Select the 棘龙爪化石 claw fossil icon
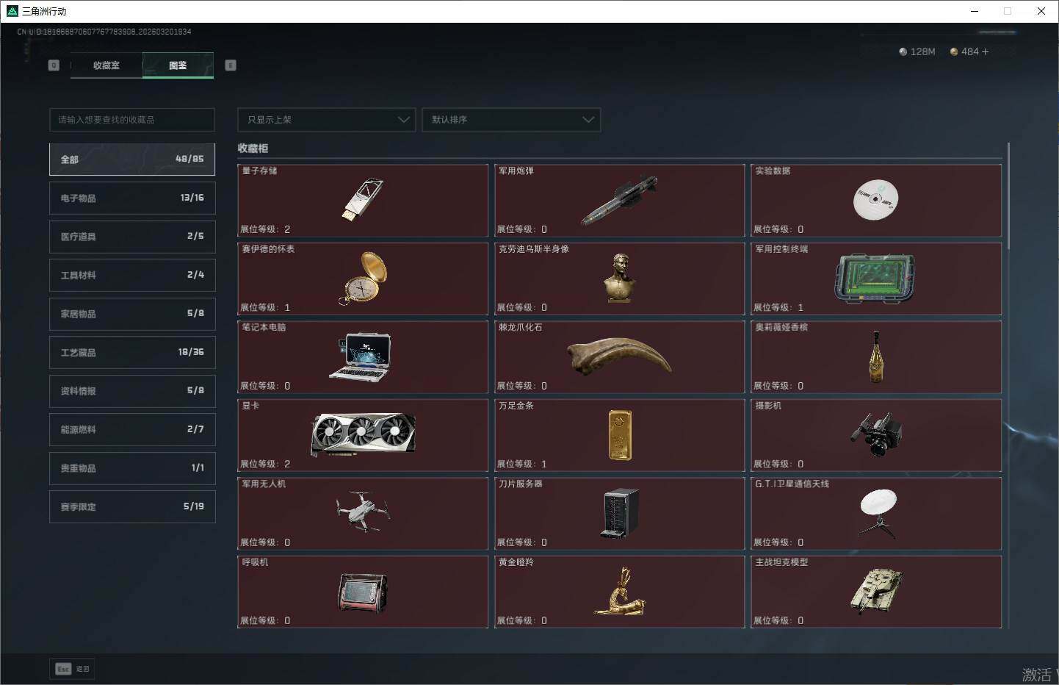Viewport: 1059px width, 685px height. (619, 356)
